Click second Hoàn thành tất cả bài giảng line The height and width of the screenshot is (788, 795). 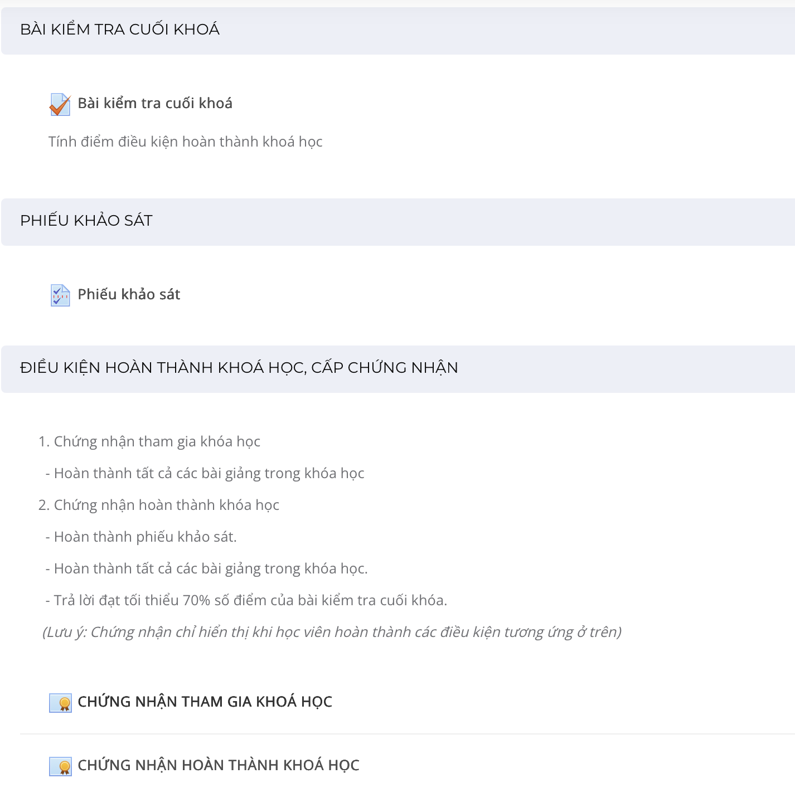click(x=206, y=568)
